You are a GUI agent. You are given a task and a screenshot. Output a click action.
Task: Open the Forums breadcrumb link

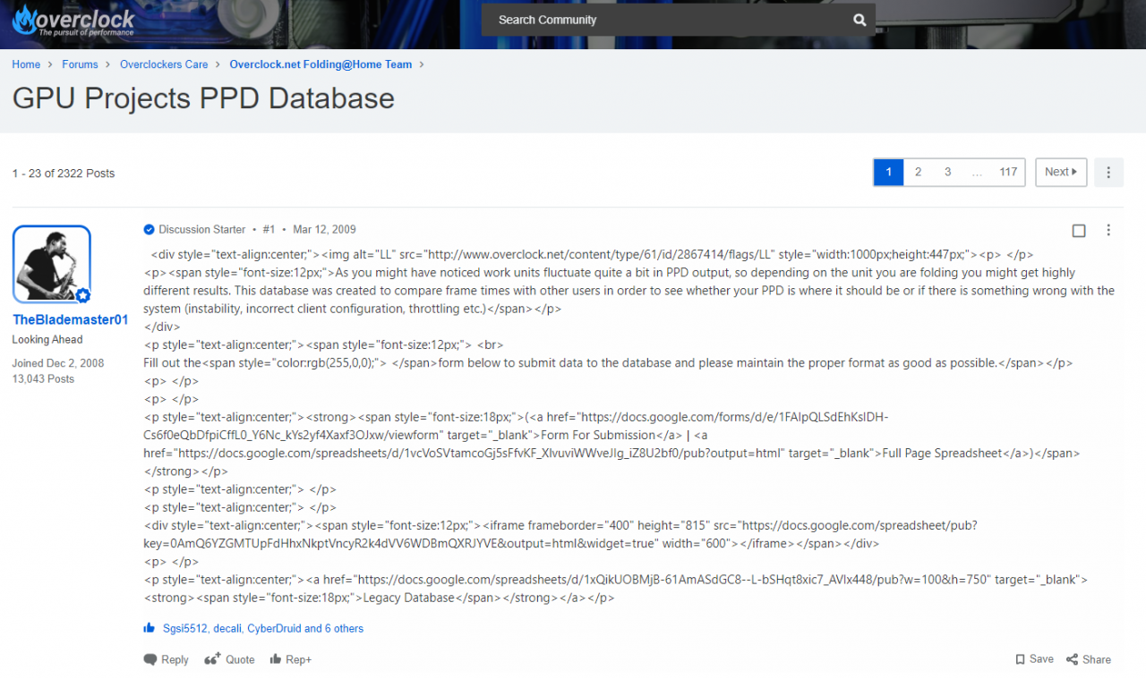[x=80, y=64]
